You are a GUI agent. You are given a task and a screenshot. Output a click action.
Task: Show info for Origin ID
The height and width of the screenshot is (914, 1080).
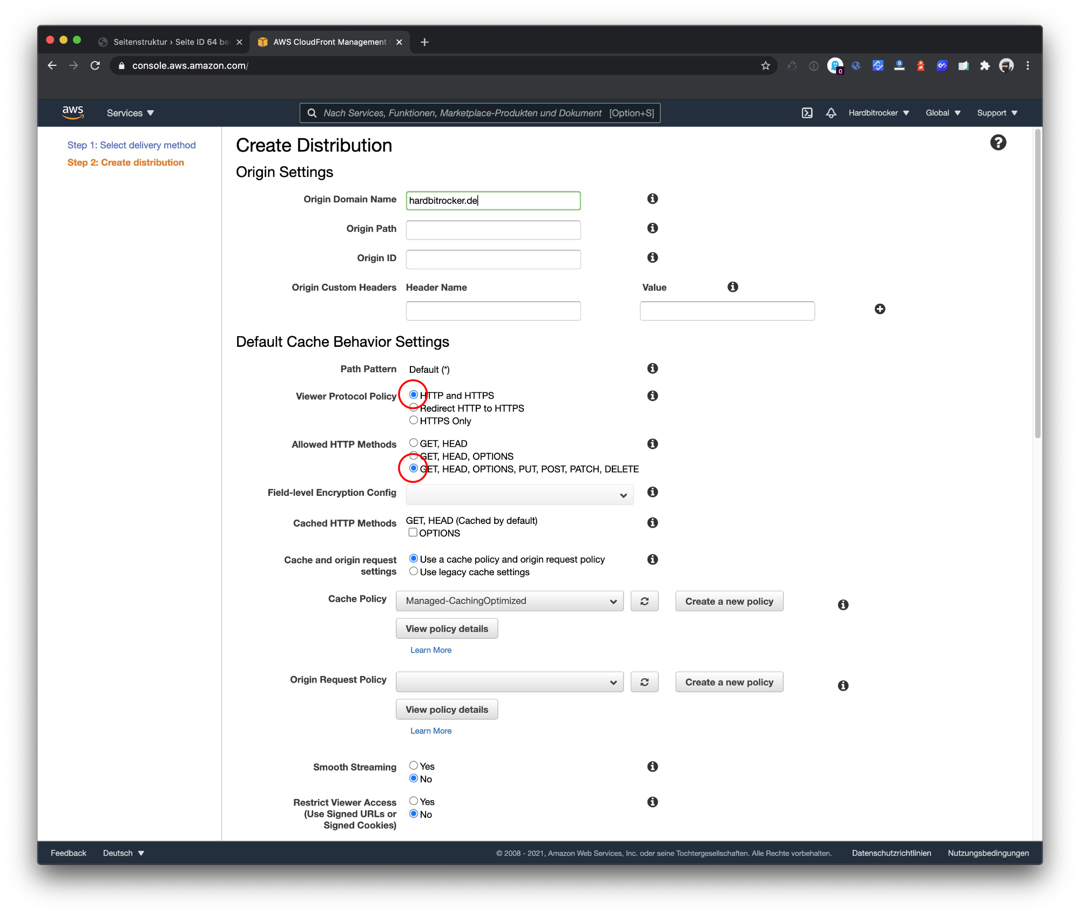(652, 257)
